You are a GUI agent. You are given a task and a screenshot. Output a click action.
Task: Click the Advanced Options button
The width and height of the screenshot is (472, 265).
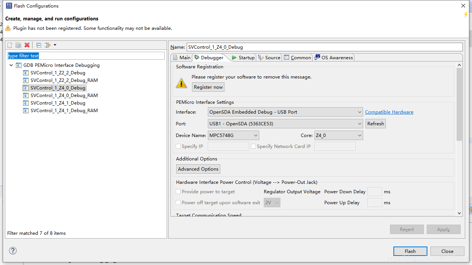click(x=198, y=169)
